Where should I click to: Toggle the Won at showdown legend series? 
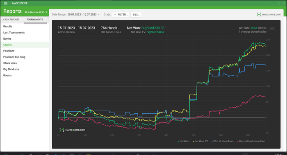223,141
